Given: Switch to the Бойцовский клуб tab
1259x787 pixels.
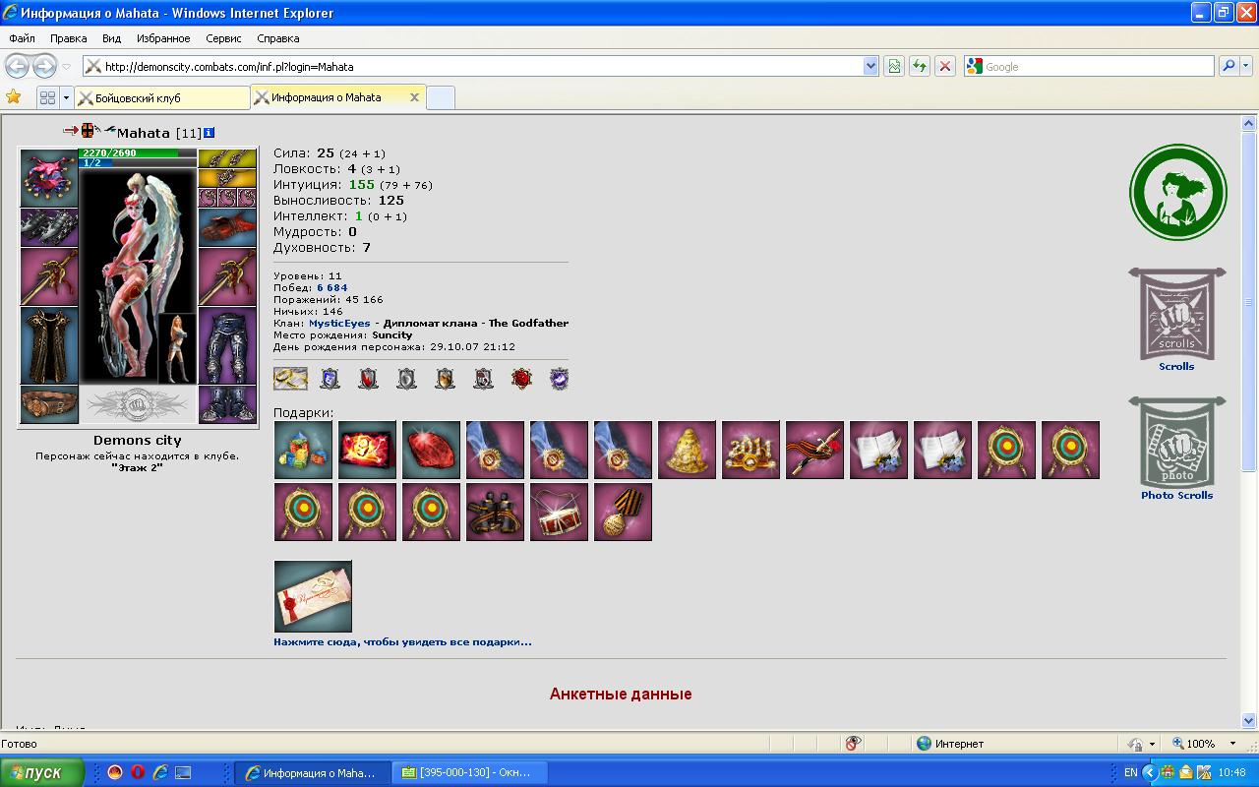Looking at the screenshot, I should pos(162,97).
